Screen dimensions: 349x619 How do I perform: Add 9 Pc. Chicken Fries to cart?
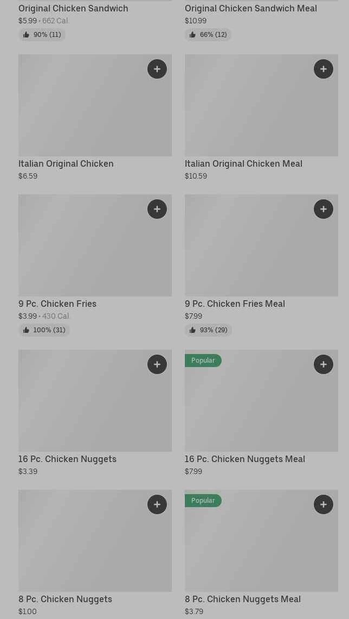pyautogui.click(x=157, y=209)
